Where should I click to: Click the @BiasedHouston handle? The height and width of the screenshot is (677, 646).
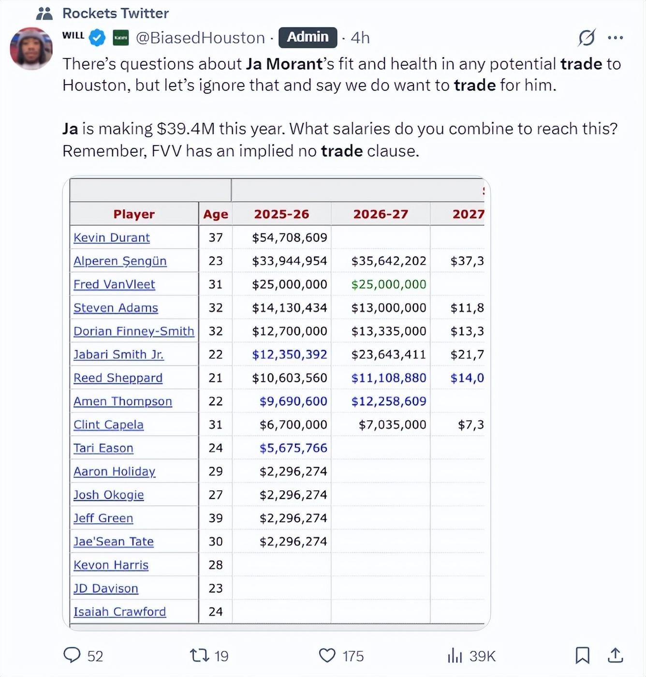200,37
